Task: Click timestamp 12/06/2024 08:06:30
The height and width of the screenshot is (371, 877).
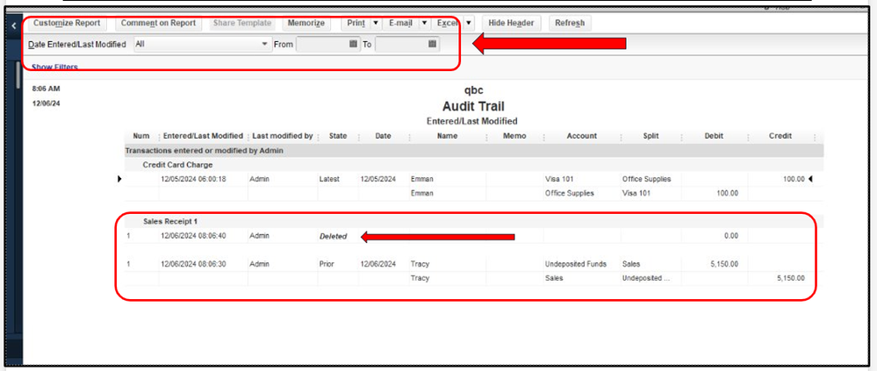Action: (x=193, y=264)
